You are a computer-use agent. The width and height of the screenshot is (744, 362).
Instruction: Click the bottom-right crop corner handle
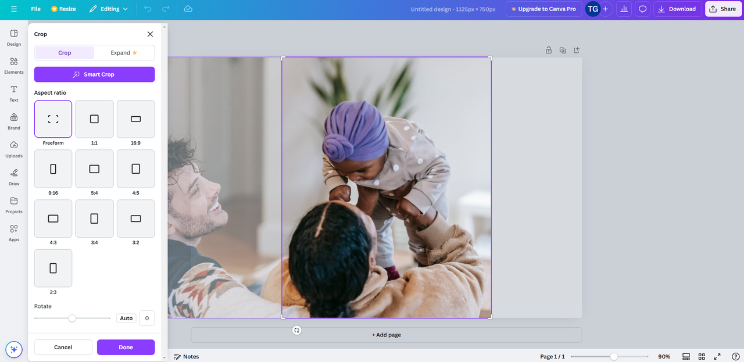(x=490, y=317)
